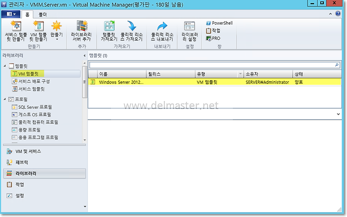Click 라이브러리 서버 추가 icon

81,31
